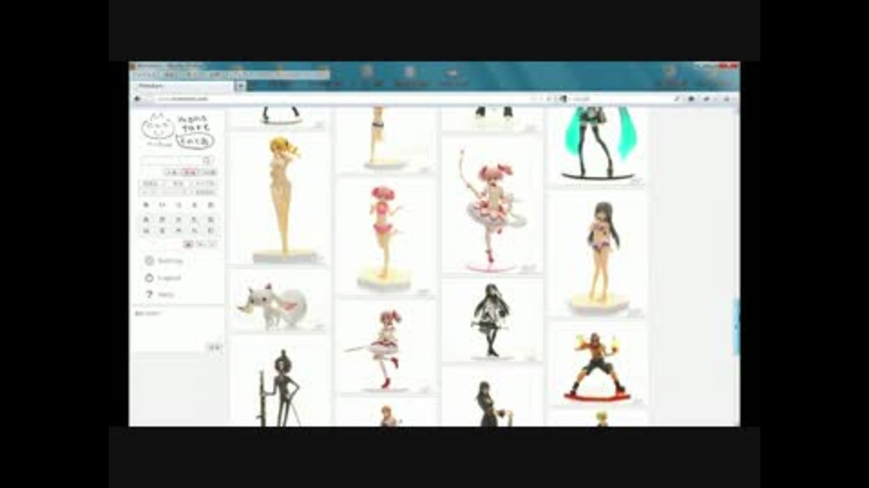Open the Setting link in sidebar
Viewport: 869px width, 488px height.
pos(170,260)
